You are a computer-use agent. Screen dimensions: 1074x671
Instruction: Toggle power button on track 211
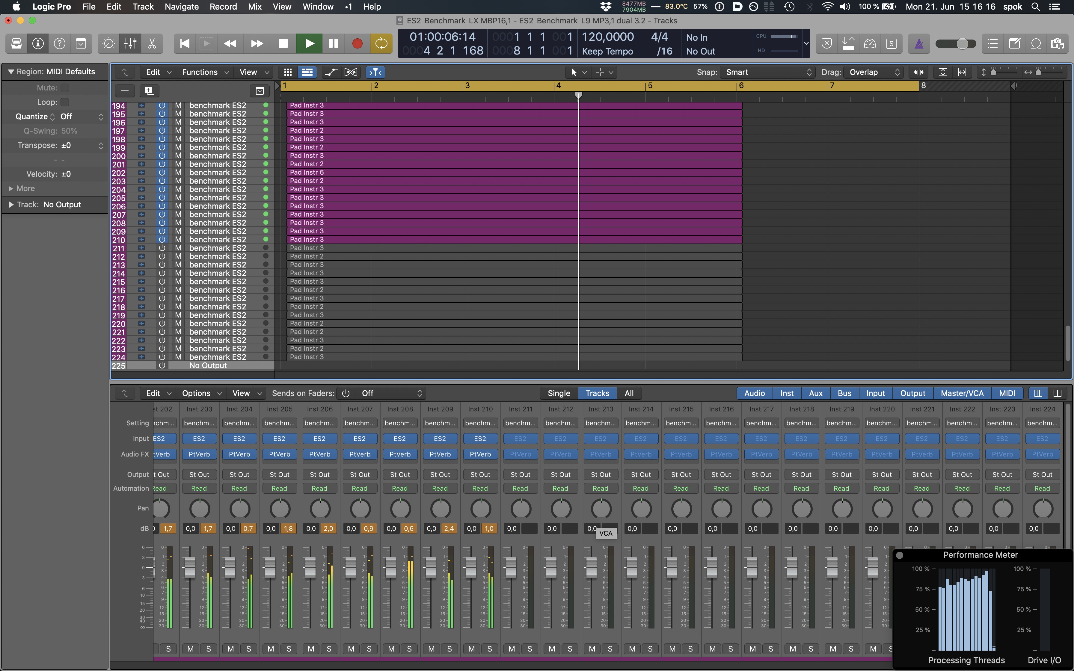(162, 248)
